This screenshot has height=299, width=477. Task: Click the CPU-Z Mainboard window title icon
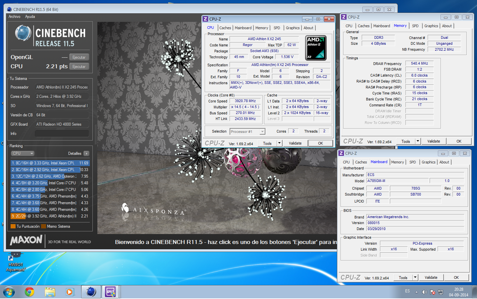coord(341,153)
